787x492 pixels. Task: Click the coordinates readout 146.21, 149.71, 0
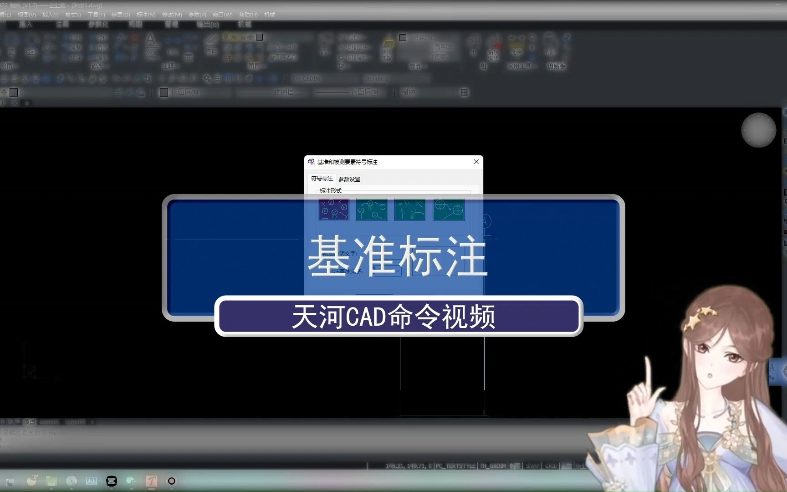409,466
